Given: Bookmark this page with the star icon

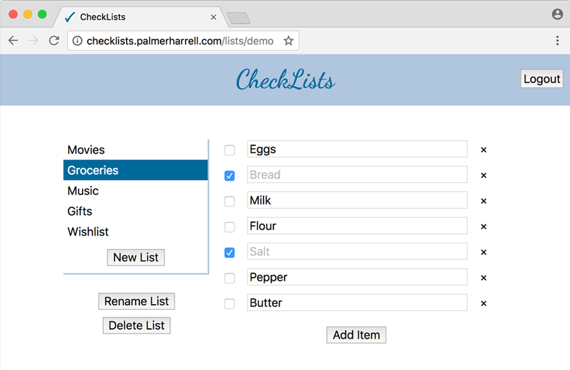Looking at the screenshot, I should pos(289,41).
